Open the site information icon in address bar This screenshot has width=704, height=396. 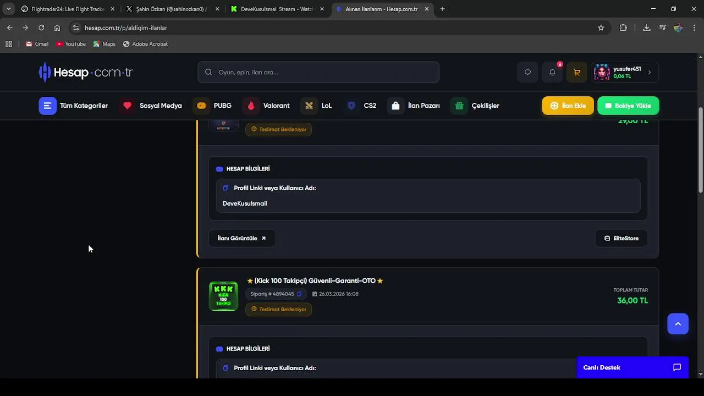pos(76,28)
